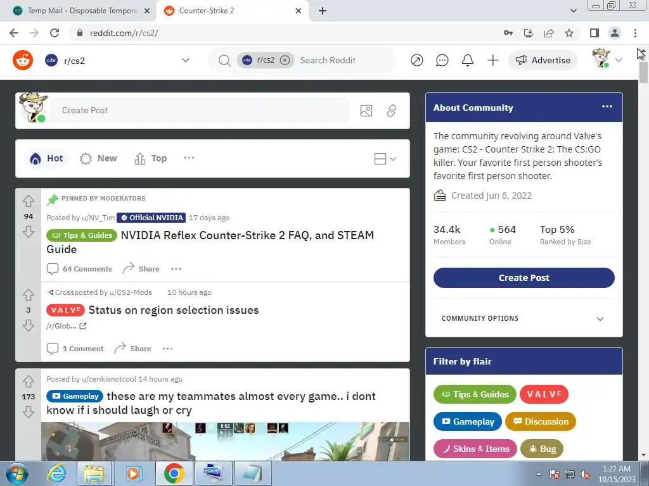
Task: Open the user profile dropdown menu
Action: point(607,59)
